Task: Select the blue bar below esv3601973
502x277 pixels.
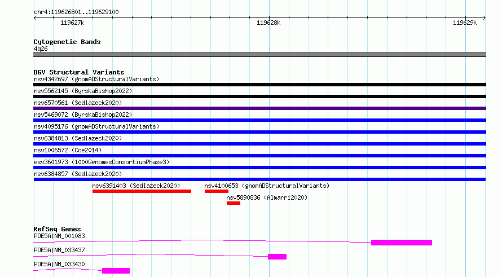Action: [259, 168]
